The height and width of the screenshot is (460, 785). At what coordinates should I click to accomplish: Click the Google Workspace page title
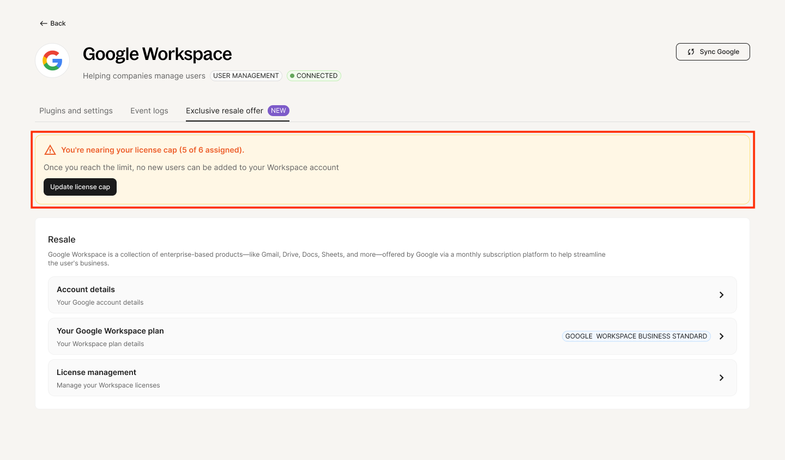[x=157, y=54]
